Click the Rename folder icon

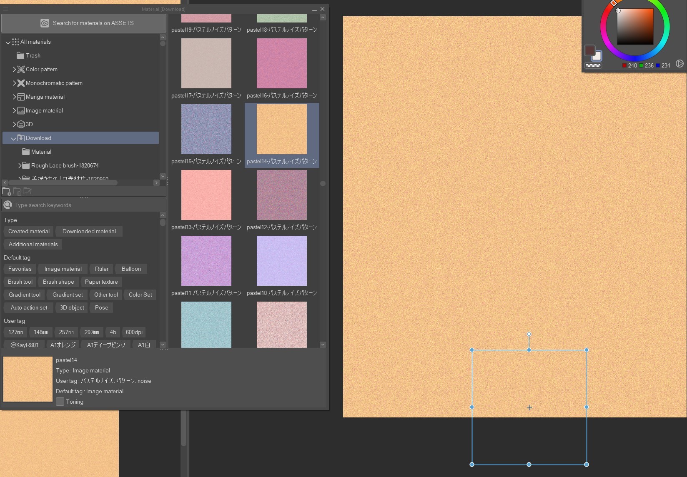[x=28, y=191]
